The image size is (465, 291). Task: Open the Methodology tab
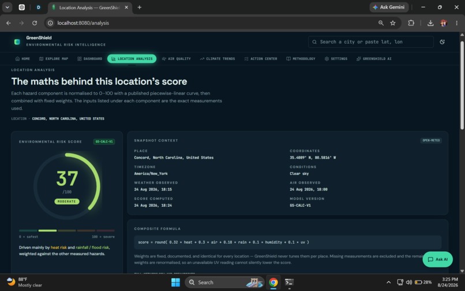click(x=301, y=59)
